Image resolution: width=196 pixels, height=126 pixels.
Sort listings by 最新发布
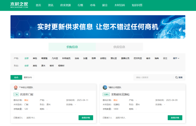point(28,77)
